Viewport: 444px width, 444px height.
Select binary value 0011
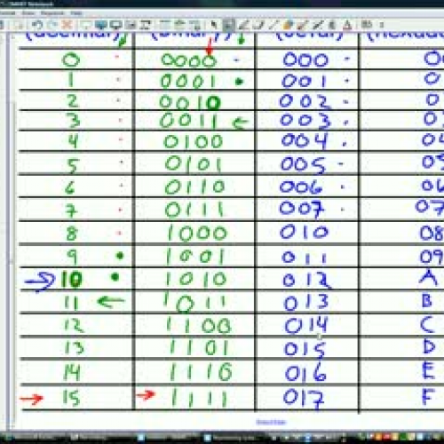click(189, 122)
